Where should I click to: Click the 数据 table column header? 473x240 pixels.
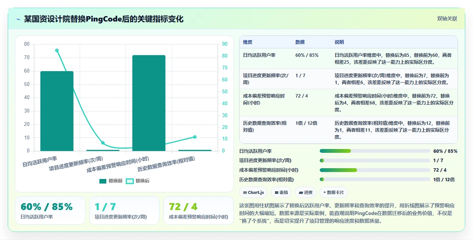point(300,42)
